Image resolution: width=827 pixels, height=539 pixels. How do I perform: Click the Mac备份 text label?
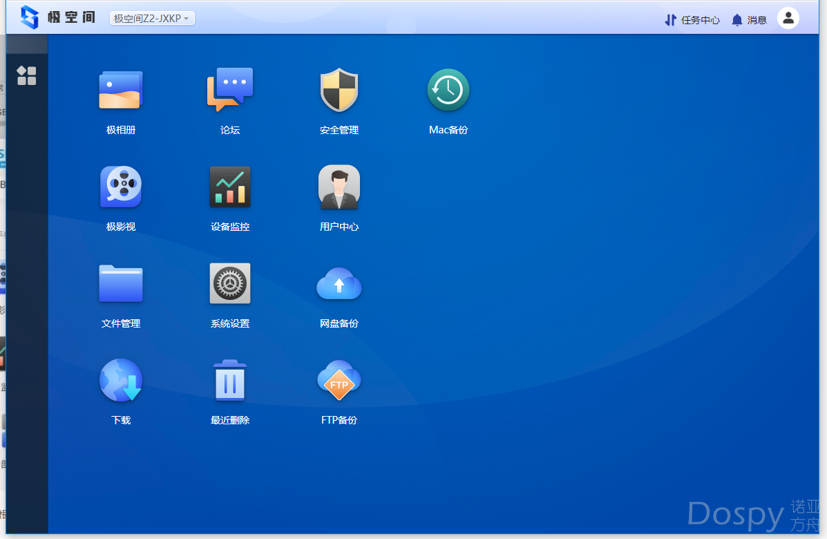pos(448,130)
